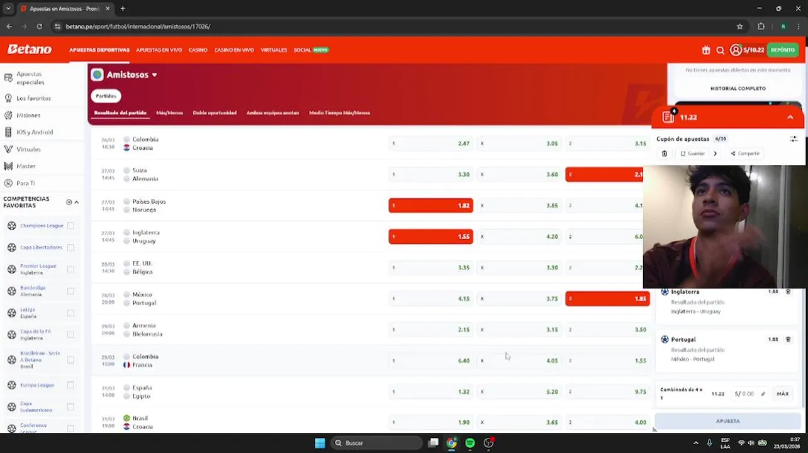
Task: Open iOS y Android phone icon
Action: (8, 132)
